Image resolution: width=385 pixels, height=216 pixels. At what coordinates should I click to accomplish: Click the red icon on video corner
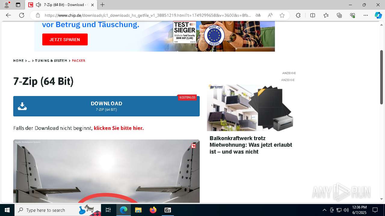(193, 146)
